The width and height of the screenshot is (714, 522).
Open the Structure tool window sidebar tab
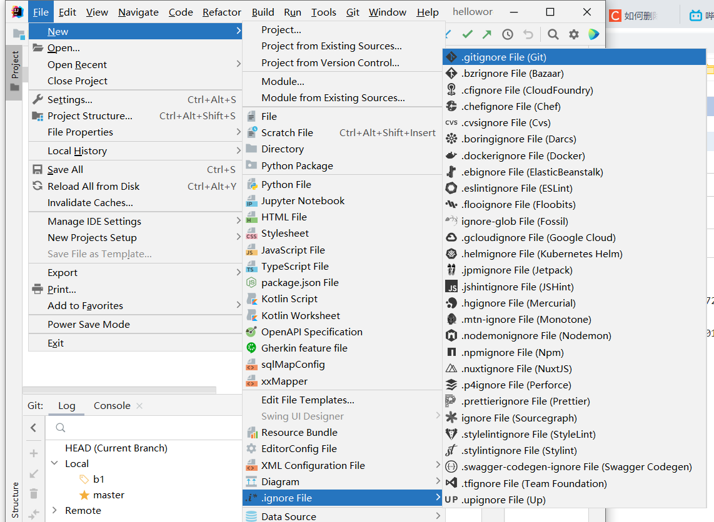[14, 500]
